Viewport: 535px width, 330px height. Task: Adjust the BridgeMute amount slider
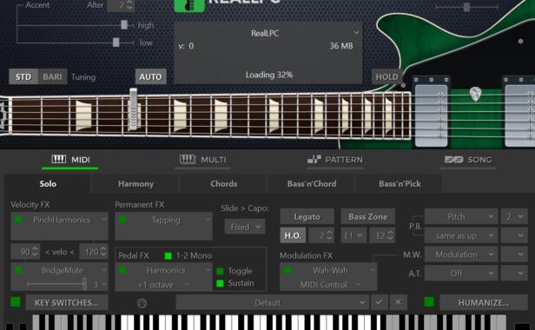84,284
